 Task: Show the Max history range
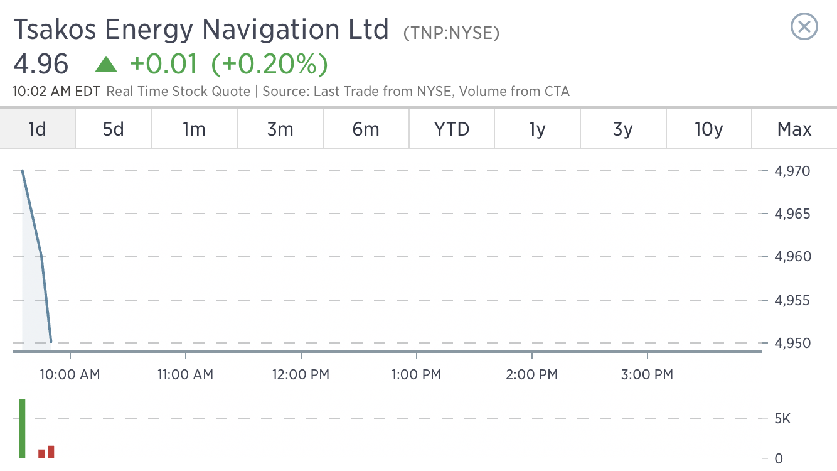[x=794, y=129]
